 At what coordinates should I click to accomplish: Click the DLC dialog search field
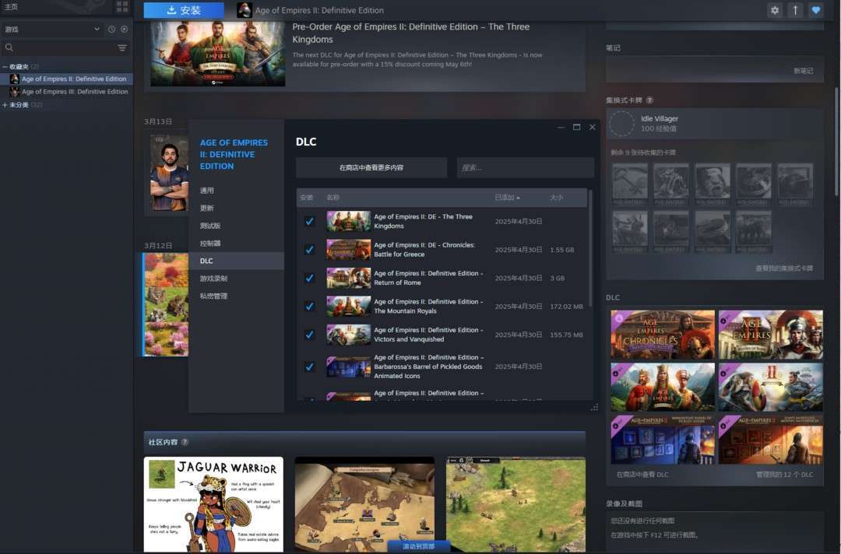pyautogui.click(x=526, y=168)
